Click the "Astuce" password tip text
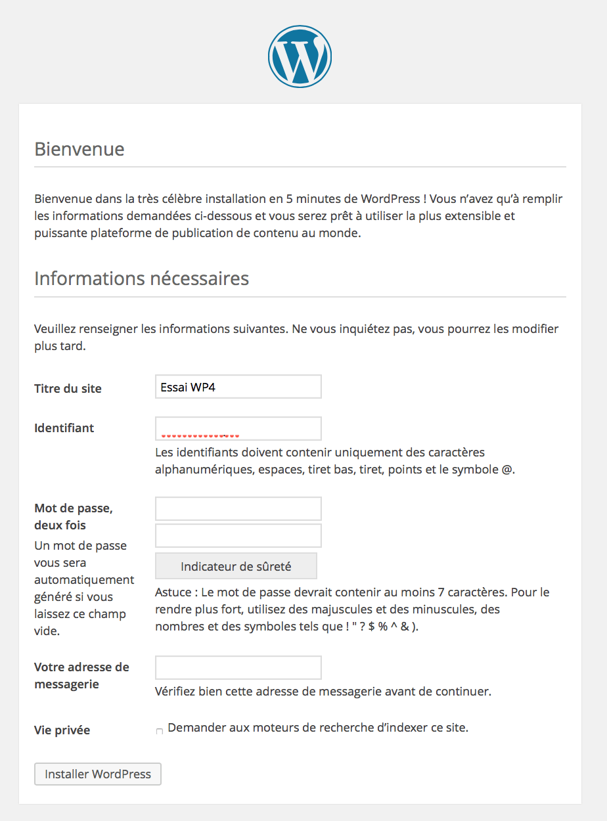The height and width of the screenshot is (821, 607). click(x=352, y=609)
